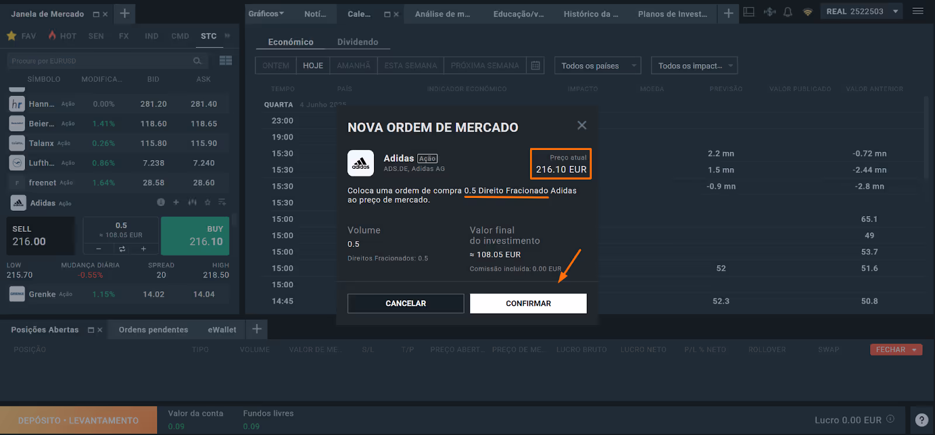Cancel the Adidas market order
The image size is (935, 435).
406,304
